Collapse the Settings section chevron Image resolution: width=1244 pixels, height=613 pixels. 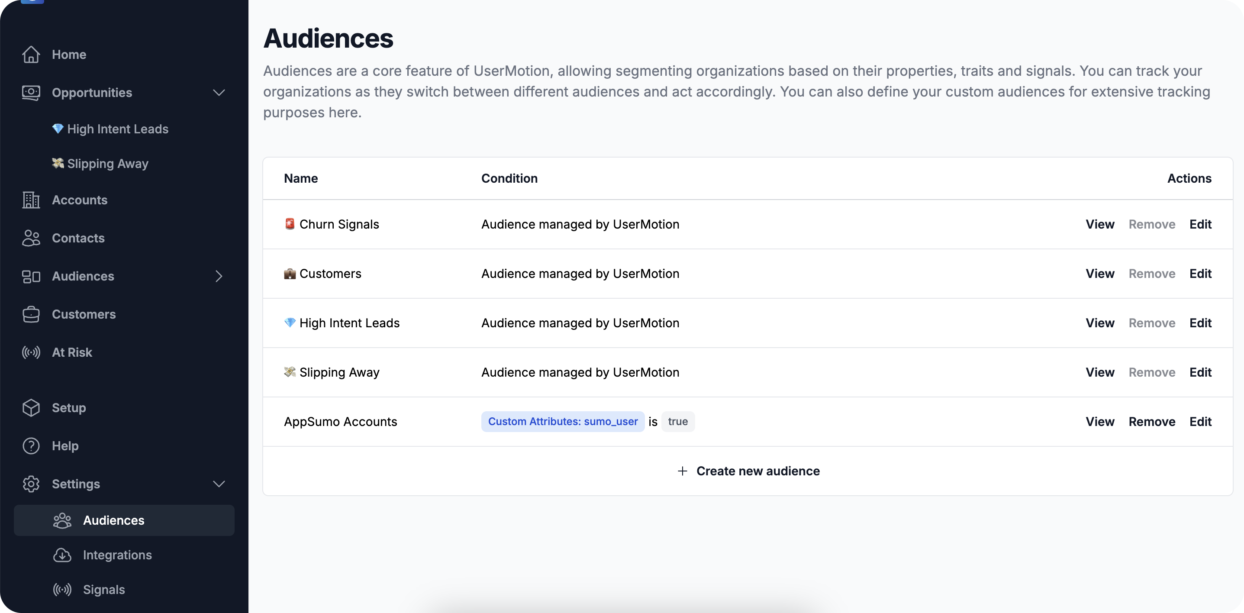[x=219, y=484]
